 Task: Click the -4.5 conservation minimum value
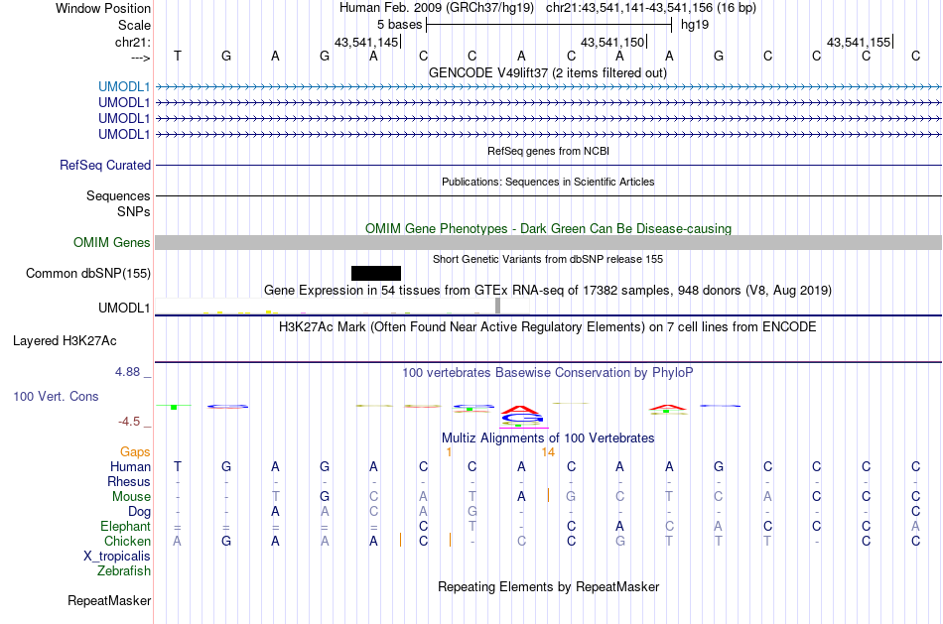pyautogui.click(x=129, y=422)
